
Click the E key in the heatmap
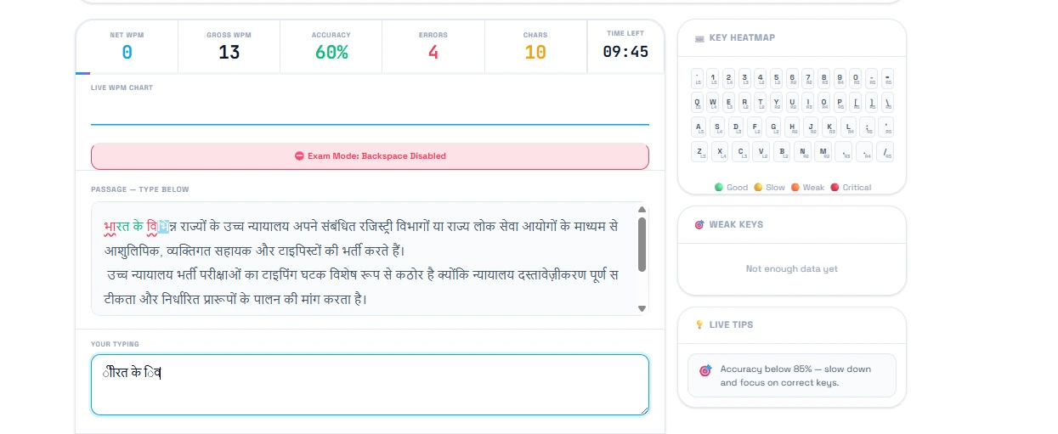pos(728,102)
